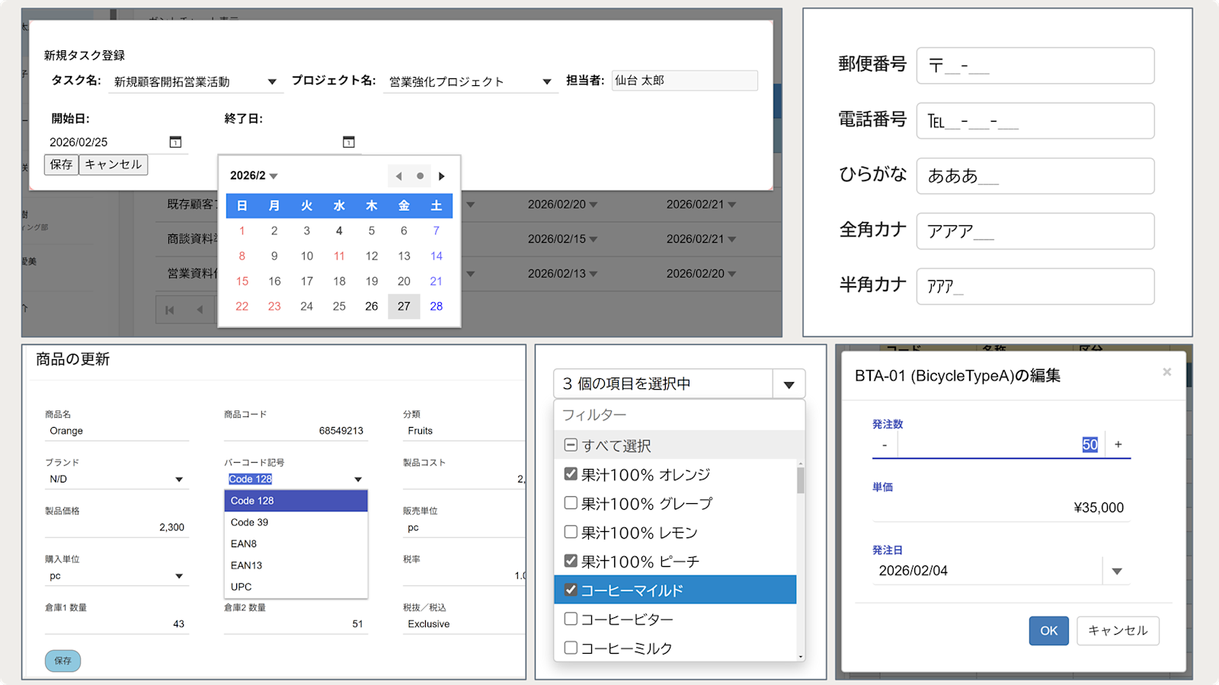The width and height of the screenshot is (1219, 685).
Task: Uncheck 果汁100% オレンジ option
Action: click(x=571, y=474)
